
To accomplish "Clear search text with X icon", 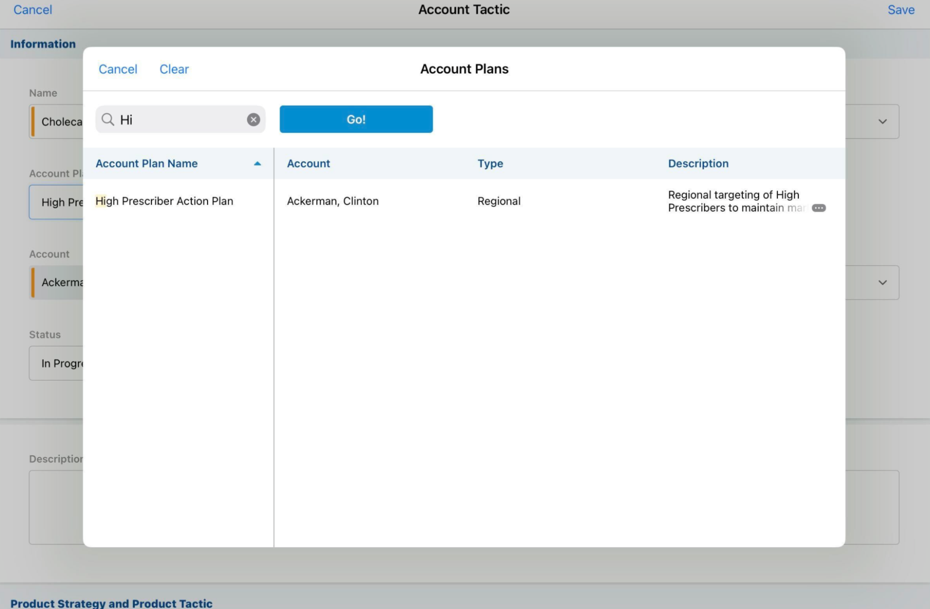I will tap(253, 120).
